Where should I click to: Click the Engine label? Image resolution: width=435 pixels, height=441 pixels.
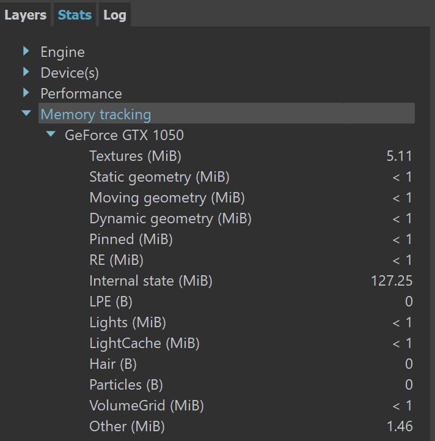pos(63,53)
